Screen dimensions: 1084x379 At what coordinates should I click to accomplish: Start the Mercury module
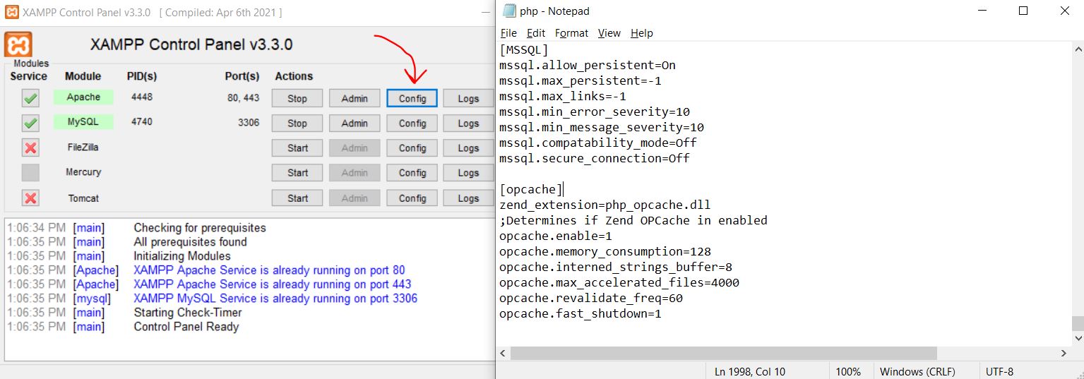pos(297,173)
